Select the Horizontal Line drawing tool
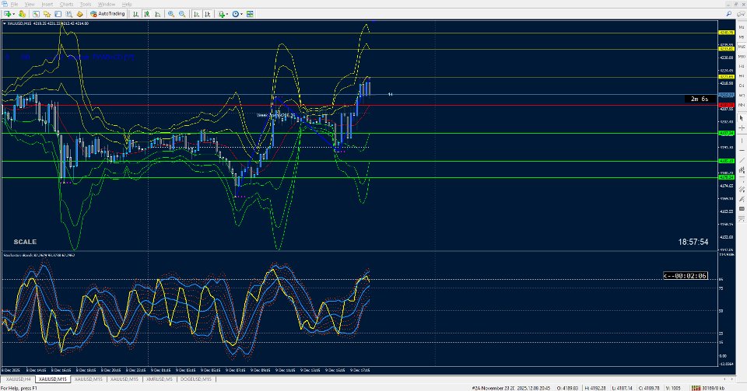747x391 pixels. (x=742, y=150)
